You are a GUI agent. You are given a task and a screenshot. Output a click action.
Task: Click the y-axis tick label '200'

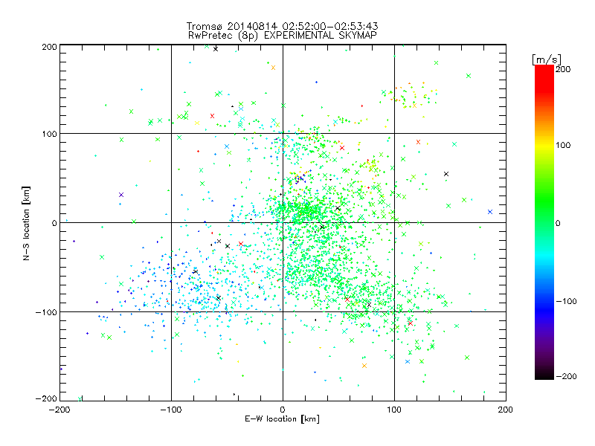pyautogui.click(x=49, y=47)
